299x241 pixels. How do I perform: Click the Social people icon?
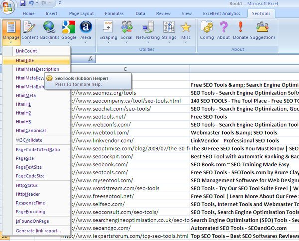pyautogui.click(x=126, y=27)
